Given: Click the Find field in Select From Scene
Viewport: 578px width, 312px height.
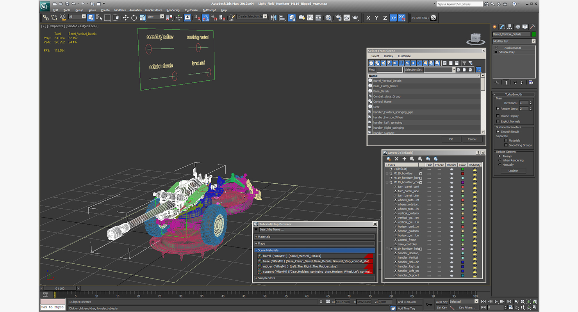Looking at the screenshot, I should [x=389, y=70].
